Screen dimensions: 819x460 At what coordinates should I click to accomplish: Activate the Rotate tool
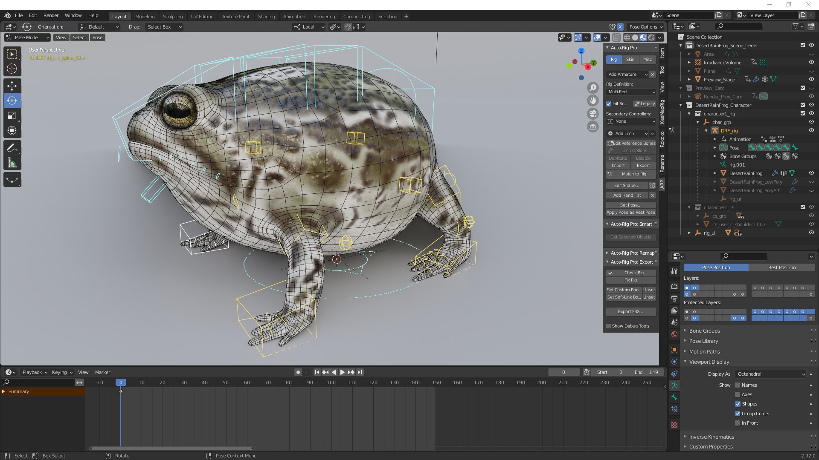[12, 101]
